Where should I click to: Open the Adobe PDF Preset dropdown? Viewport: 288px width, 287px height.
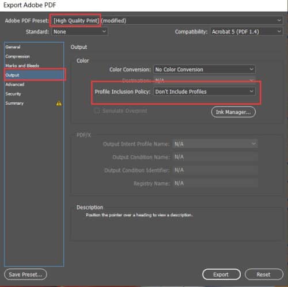coord(166,21)
